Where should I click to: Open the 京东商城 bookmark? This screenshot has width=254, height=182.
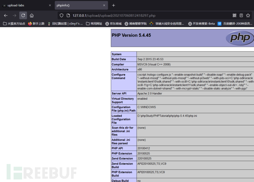[x=113, y=24]
